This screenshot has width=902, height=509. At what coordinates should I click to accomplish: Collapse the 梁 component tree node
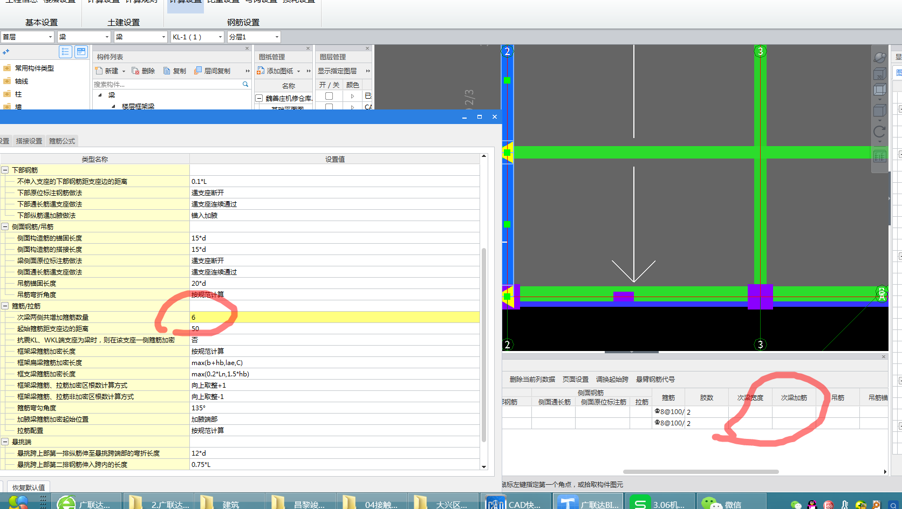tap(100, 95)
